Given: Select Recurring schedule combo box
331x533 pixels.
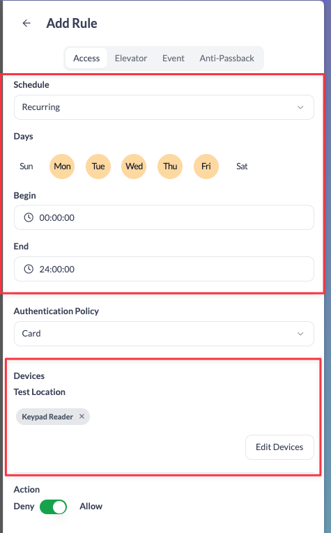Looking at the screenshot, I should tap(164, 107).
